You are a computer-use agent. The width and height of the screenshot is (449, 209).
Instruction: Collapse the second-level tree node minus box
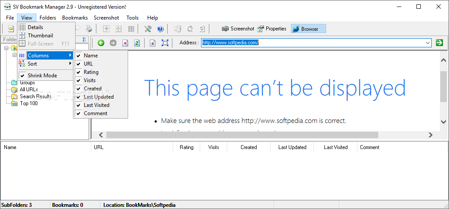pyautogui.click(x=14, y=55)
